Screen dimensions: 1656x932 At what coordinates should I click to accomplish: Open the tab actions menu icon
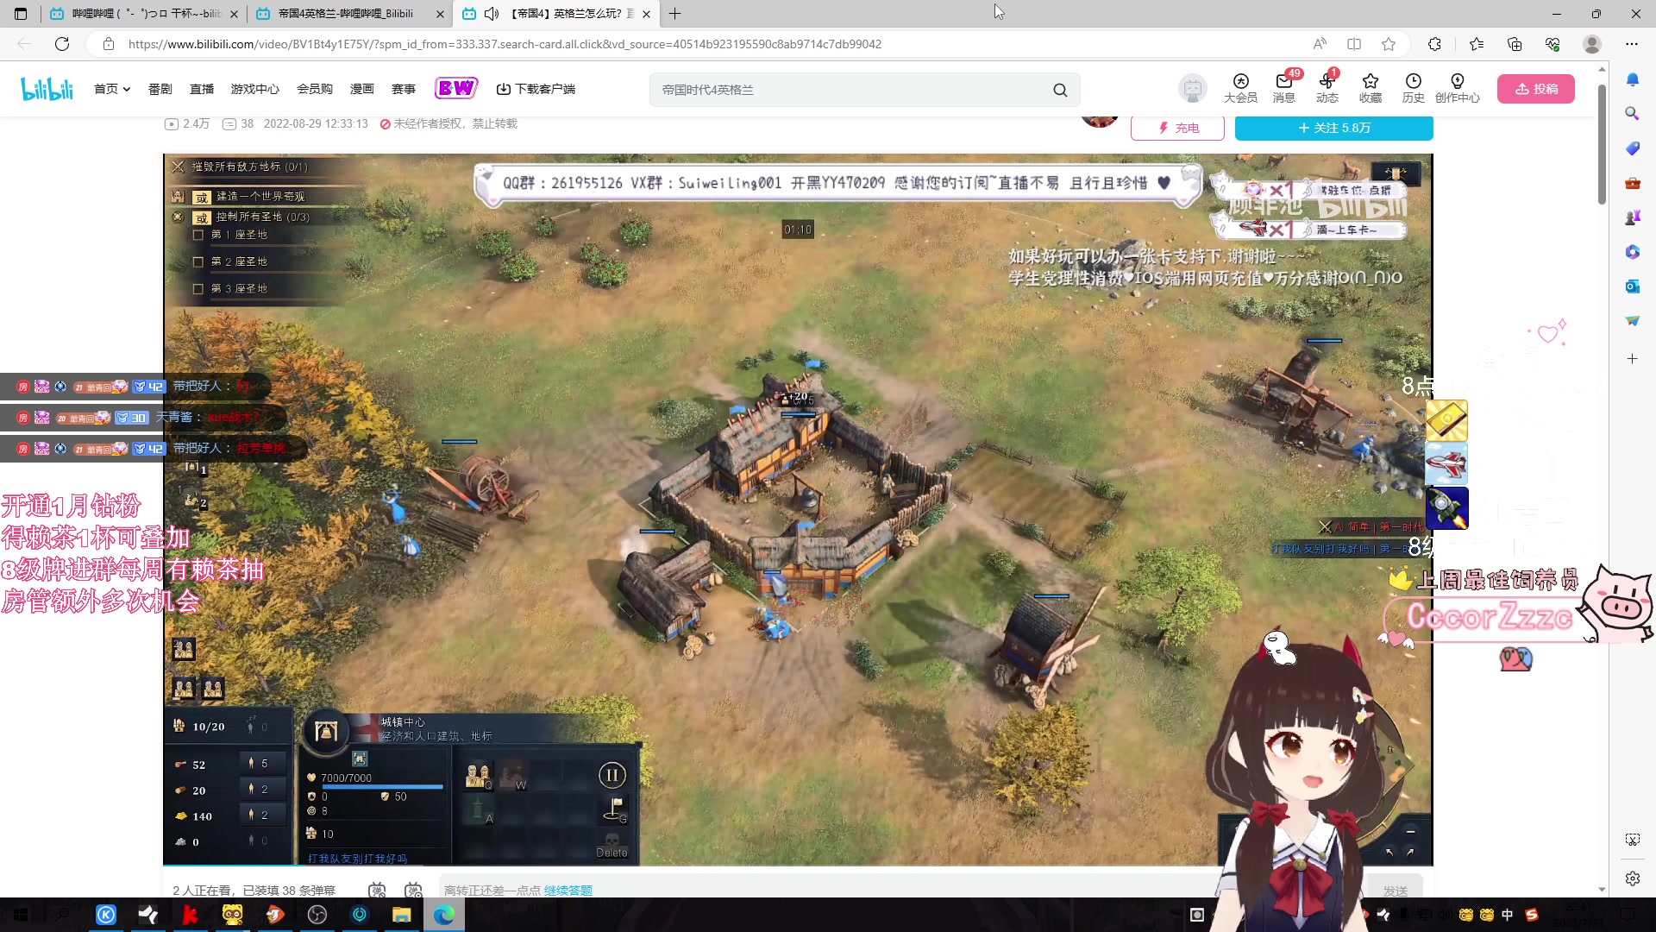point(21,14)
